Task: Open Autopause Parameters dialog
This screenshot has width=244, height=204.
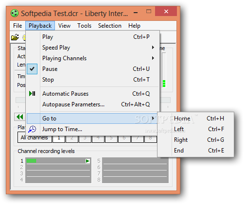Action: pyautogui.click(x=92, y=104)
